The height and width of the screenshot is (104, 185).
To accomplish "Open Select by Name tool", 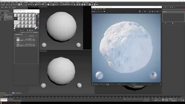I will pyautogui.click(x=21, y=5).
